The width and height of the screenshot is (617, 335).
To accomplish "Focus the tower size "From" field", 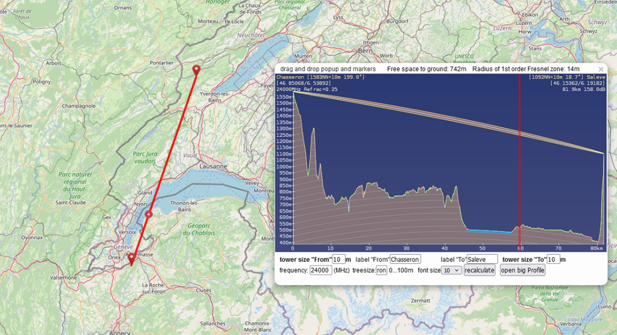I will (x=339, y=259).
